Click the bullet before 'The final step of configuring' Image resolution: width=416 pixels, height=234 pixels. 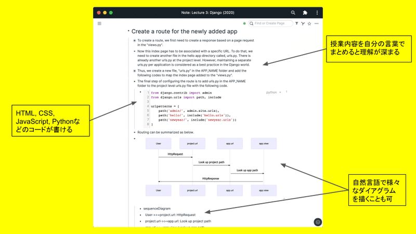(x=135, y=82)
